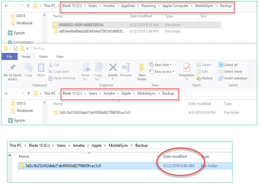Click Pin to Quick access icon
Screen dimensions: 260x185
coord(12,68)
